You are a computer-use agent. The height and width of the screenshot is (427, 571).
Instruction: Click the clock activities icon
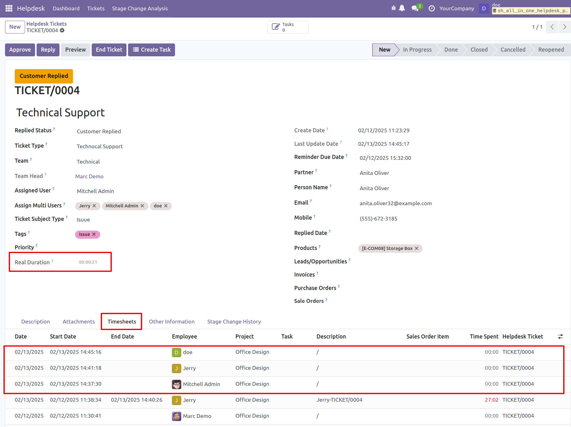(432, 8)
